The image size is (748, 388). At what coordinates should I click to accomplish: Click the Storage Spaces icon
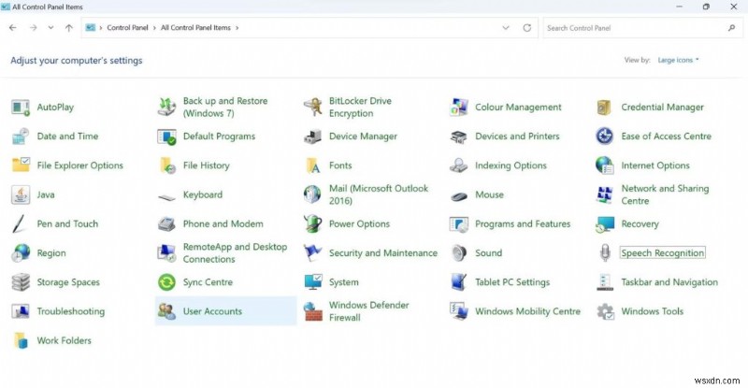tap(21, 282)
